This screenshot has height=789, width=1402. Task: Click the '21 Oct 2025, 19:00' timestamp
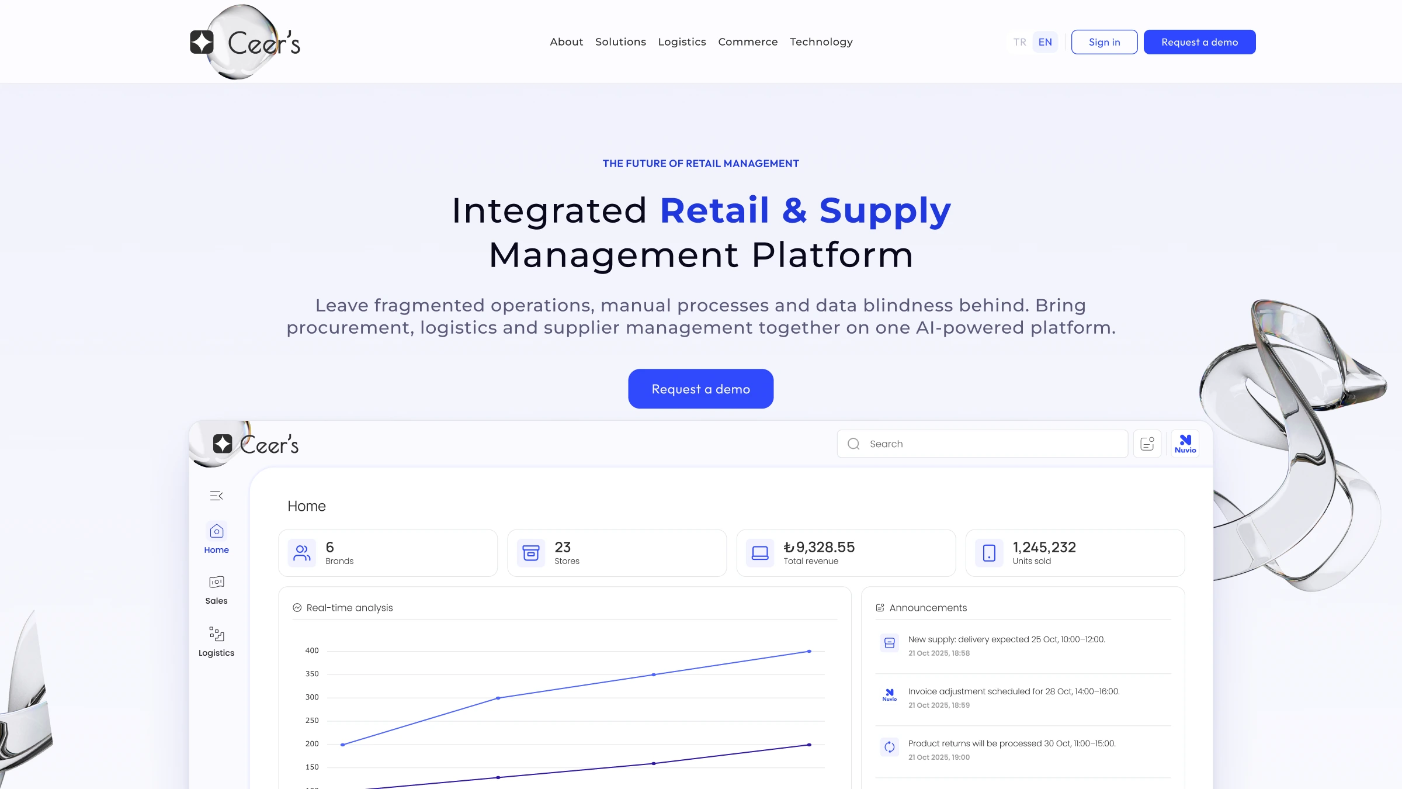tap(939, 757)
